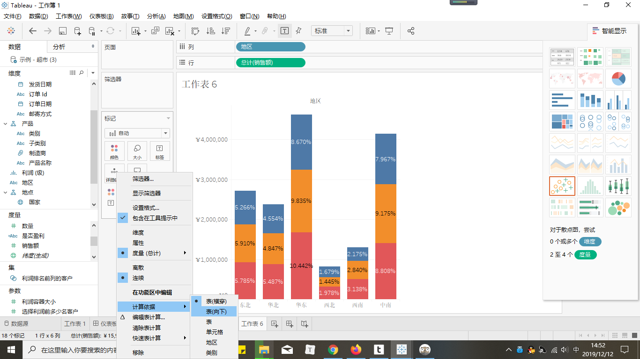Viewport: 640px width, 359px height.
Task: Click the 标签 label mark card
Action: 160,151
